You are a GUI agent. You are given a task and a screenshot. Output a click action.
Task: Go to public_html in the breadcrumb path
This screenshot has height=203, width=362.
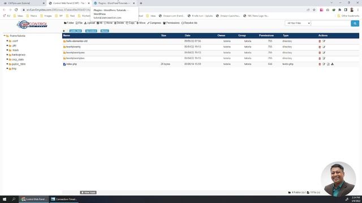click(x=75, y=31)
